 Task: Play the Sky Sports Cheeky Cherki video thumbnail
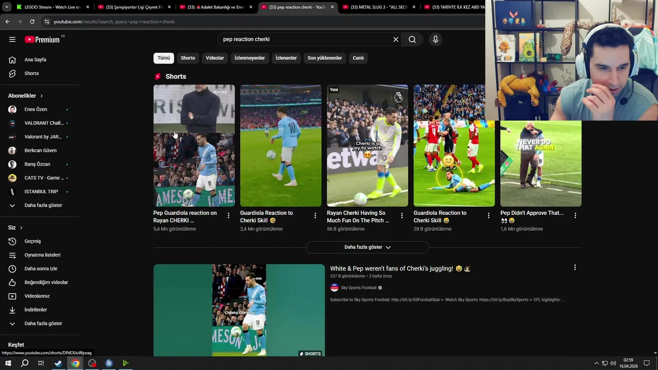coord(239,310)
